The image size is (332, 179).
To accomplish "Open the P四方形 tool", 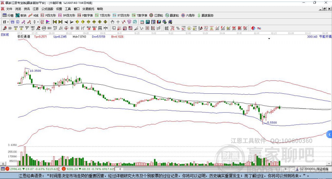I will (48, 16).
